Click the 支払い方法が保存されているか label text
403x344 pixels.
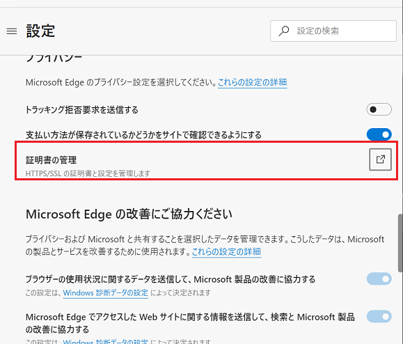tap(143, 134)
